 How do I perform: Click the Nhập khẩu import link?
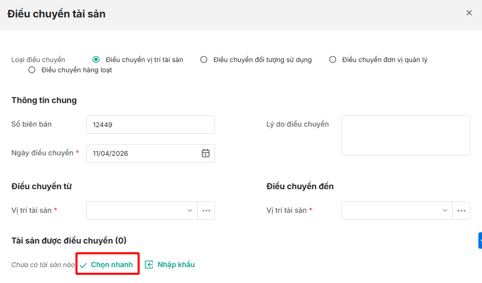tap(176, 265)
